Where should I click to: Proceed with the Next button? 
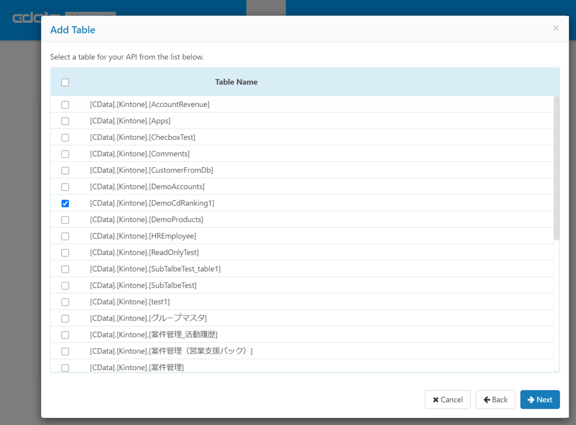(540, 400)
